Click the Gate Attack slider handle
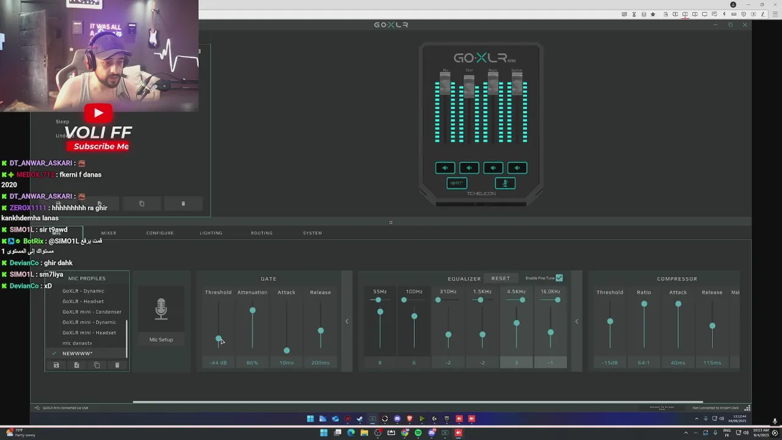 point(287,350)
